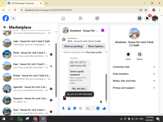
Task: Open the Chrome profile avatar
Action: [154, 10]
